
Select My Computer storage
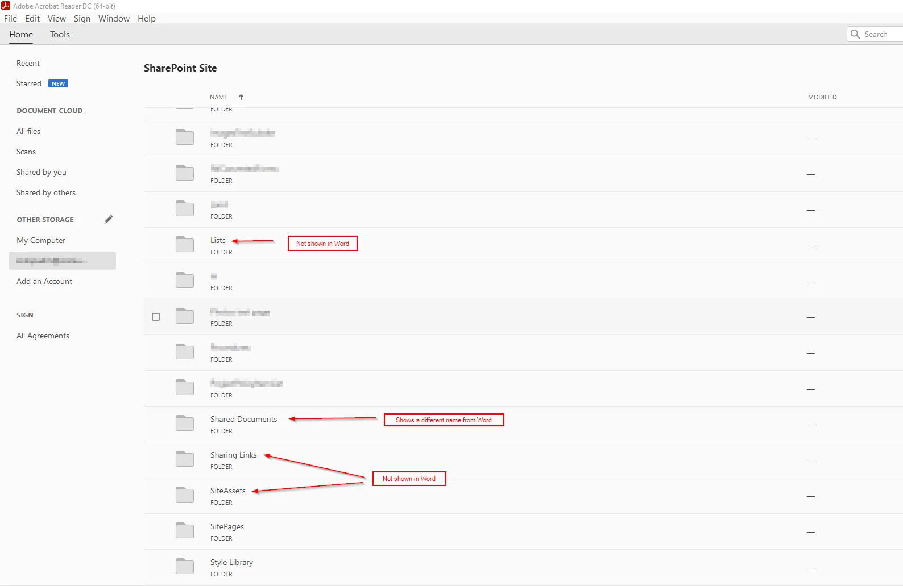click(41, 240)
